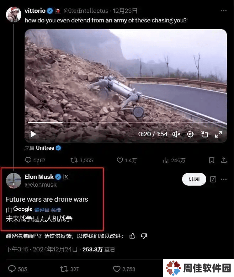
Task: Open video settings gear
Action: click(190, 134)
